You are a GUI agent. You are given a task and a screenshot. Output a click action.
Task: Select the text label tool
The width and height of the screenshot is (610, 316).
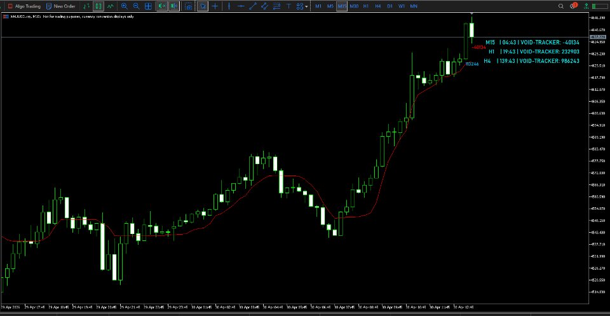288,6
